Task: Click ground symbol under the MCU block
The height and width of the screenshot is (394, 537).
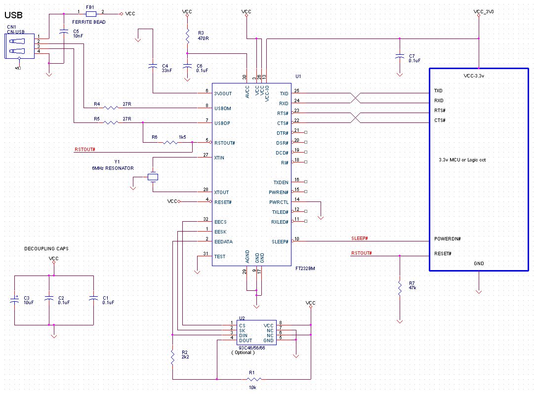Action: click(x=479, y=292)
